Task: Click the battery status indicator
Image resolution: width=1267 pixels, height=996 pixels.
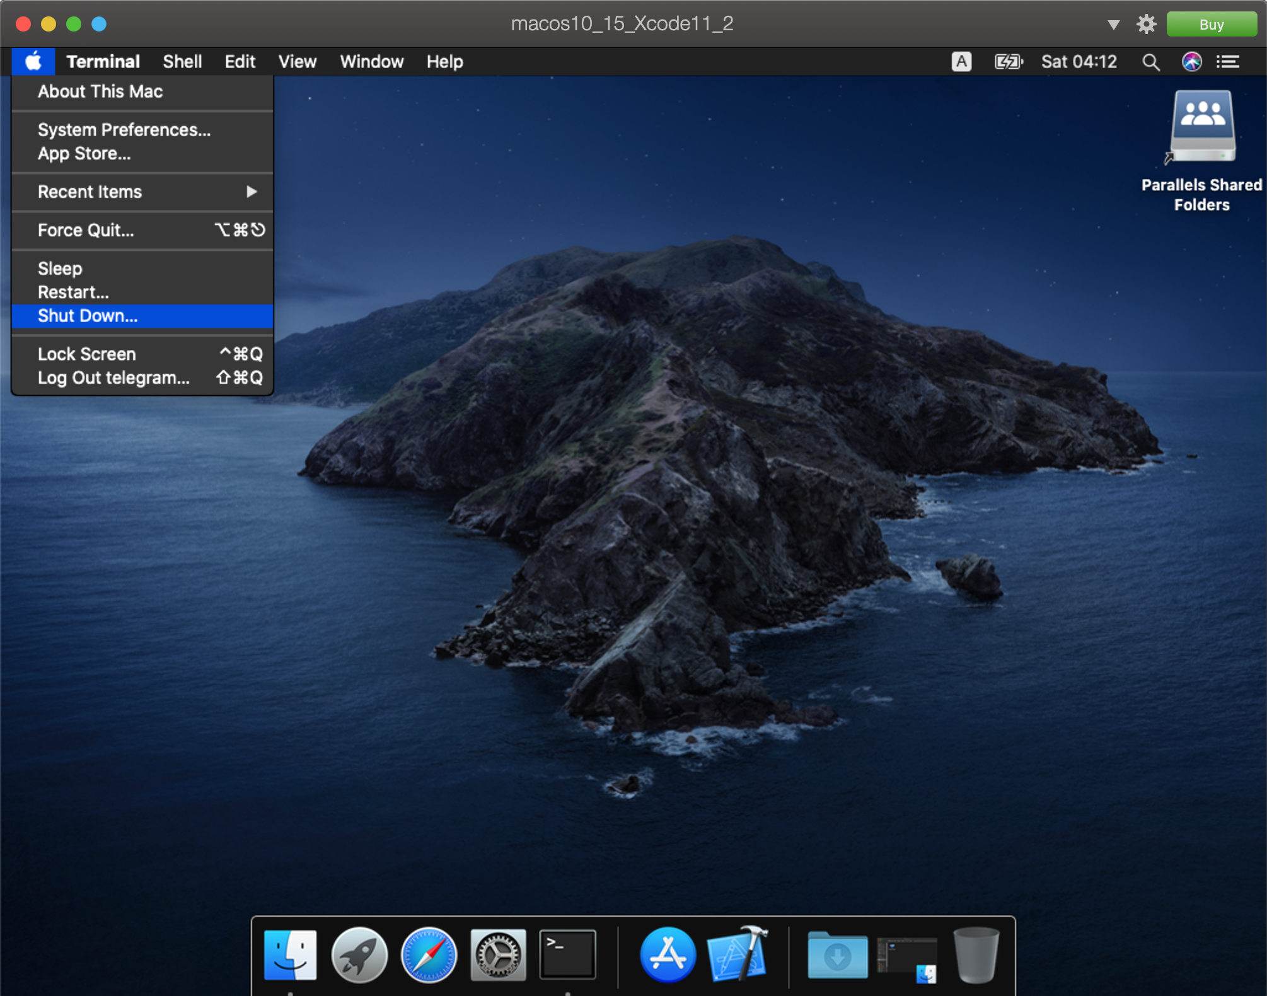Action: tap(1009, 62)
